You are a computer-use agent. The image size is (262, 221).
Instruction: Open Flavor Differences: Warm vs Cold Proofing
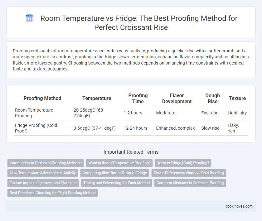[x=189, y=173]
